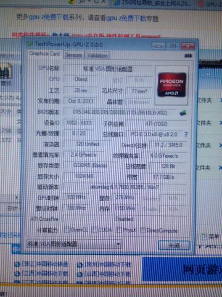Toggle the DirectCompute checkbox
Image resolution: width=222 pixels, height=297 pixels.
142,230
